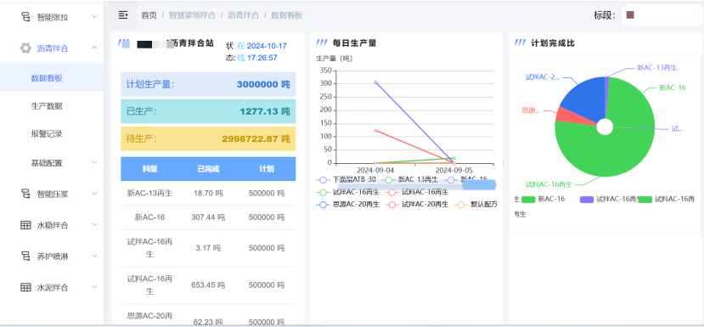Click the purple data point on 2024-09-04
The width and height of the screenshot is (704, 327).
pyautogui.click(x=375, y=82)
